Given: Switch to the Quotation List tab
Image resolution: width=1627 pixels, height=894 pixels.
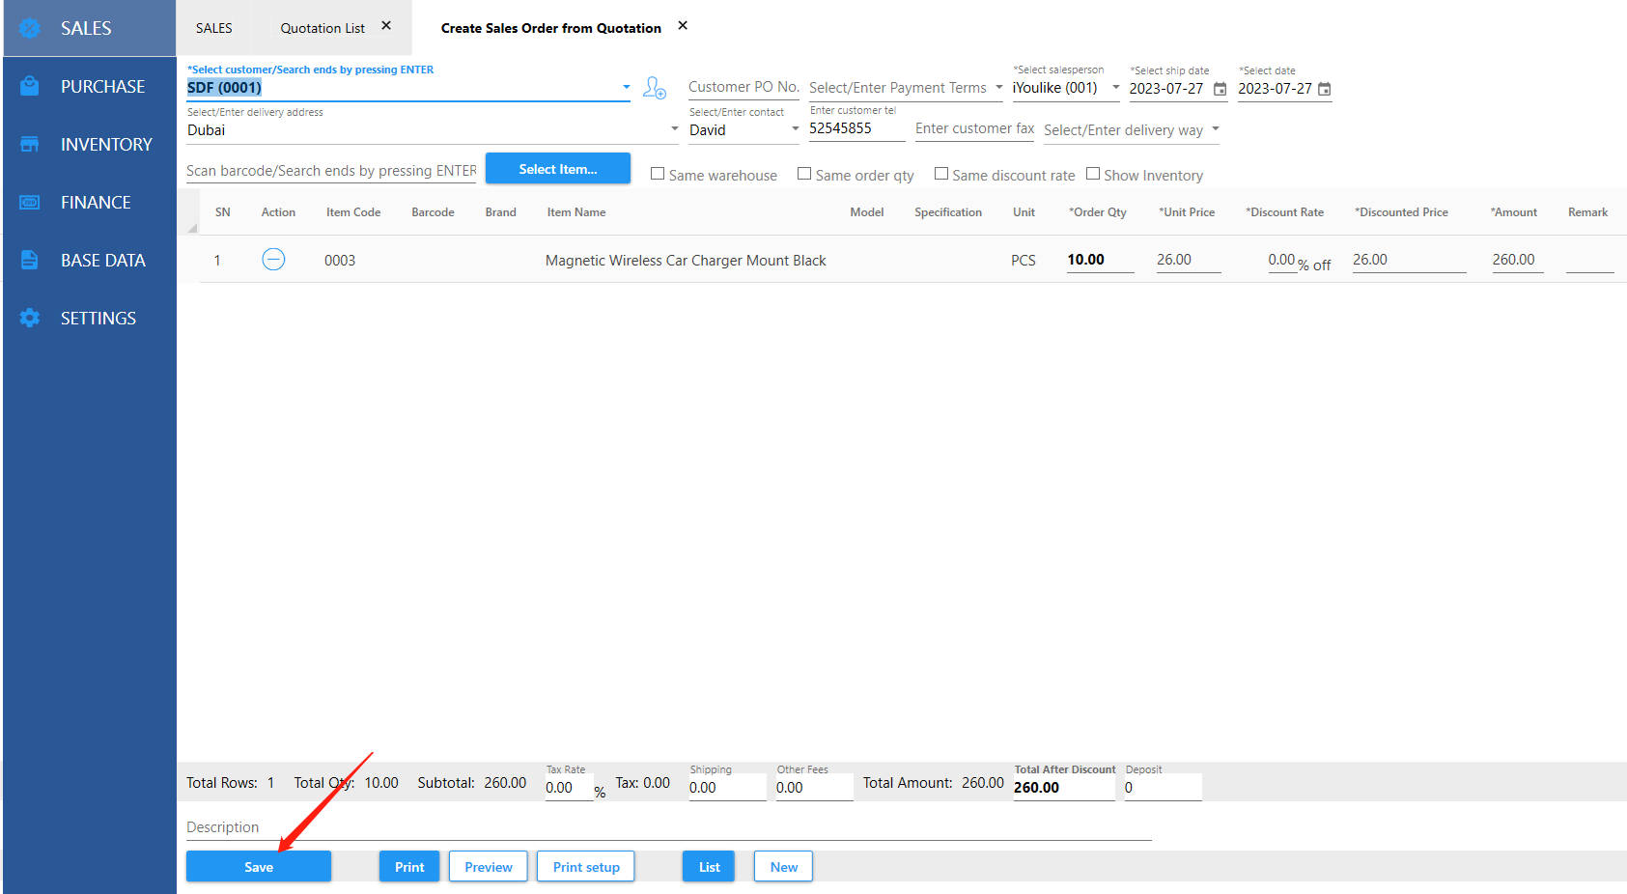Looking at the screenshot, I should point(322,28).
